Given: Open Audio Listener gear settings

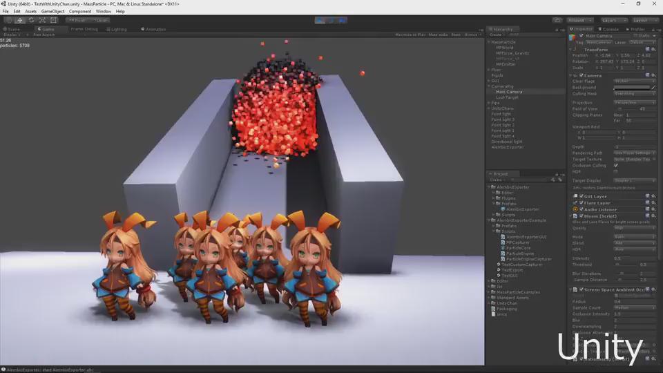Looking at the screenshot, I should coord(653,209).
